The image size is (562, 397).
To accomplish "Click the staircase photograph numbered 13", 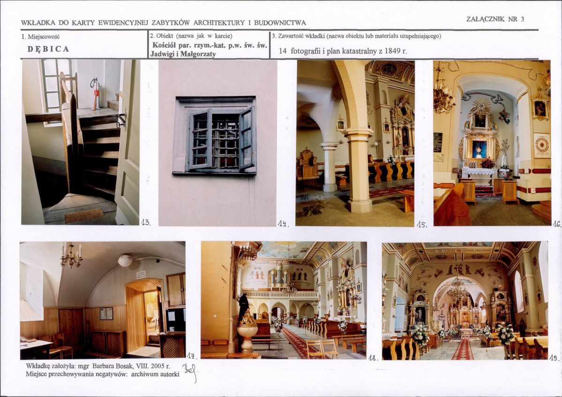I will (80, 142).
